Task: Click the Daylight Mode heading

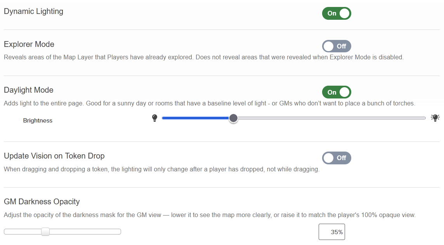Action: click(x=29, y=90)
